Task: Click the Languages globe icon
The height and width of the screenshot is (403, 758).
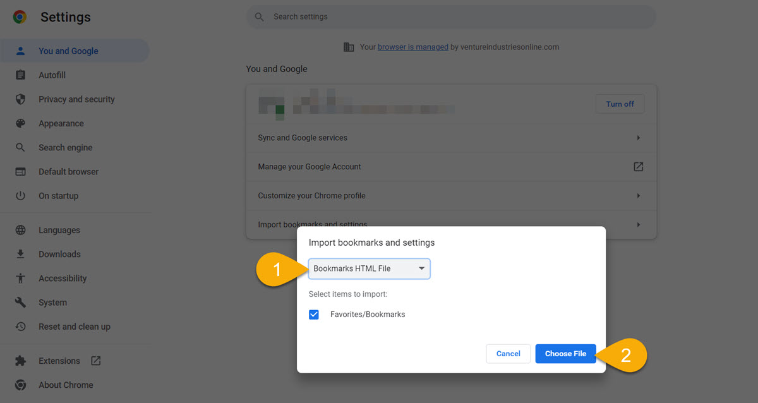Action: tap(20, 230)
